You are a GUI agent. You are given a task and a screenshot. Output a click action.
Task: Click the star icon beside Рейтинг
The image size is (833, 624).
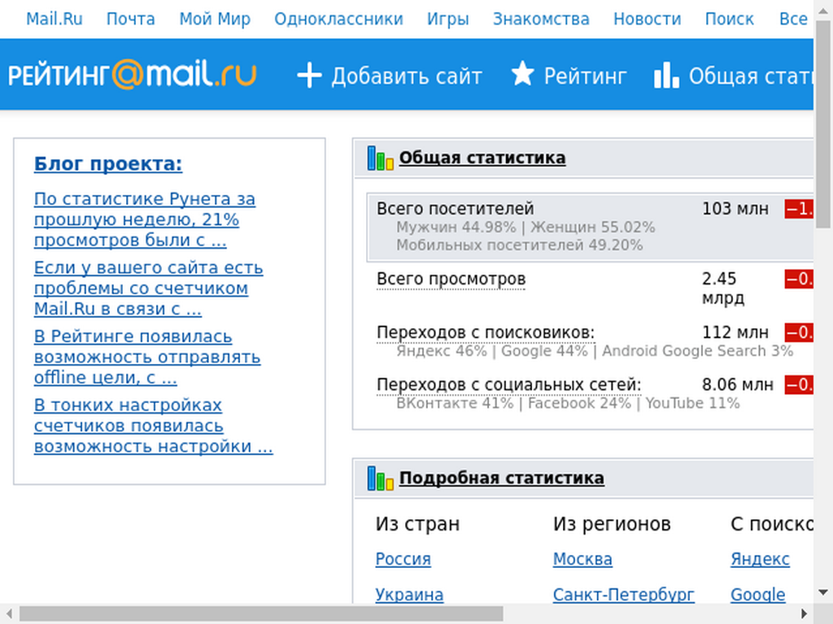522,74
